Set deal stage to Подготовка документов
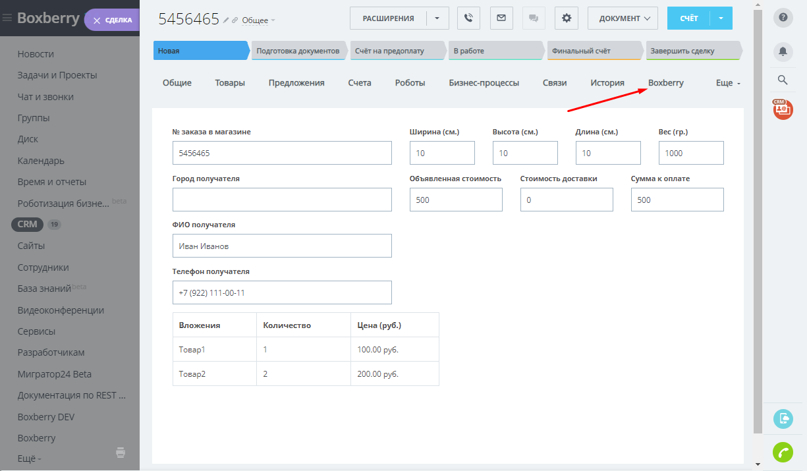The image size is (807, 471). pos(298,51)
